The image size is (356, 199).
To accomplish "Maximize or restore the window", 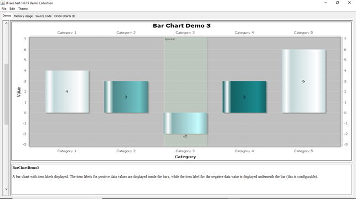I will click(337, 3).
